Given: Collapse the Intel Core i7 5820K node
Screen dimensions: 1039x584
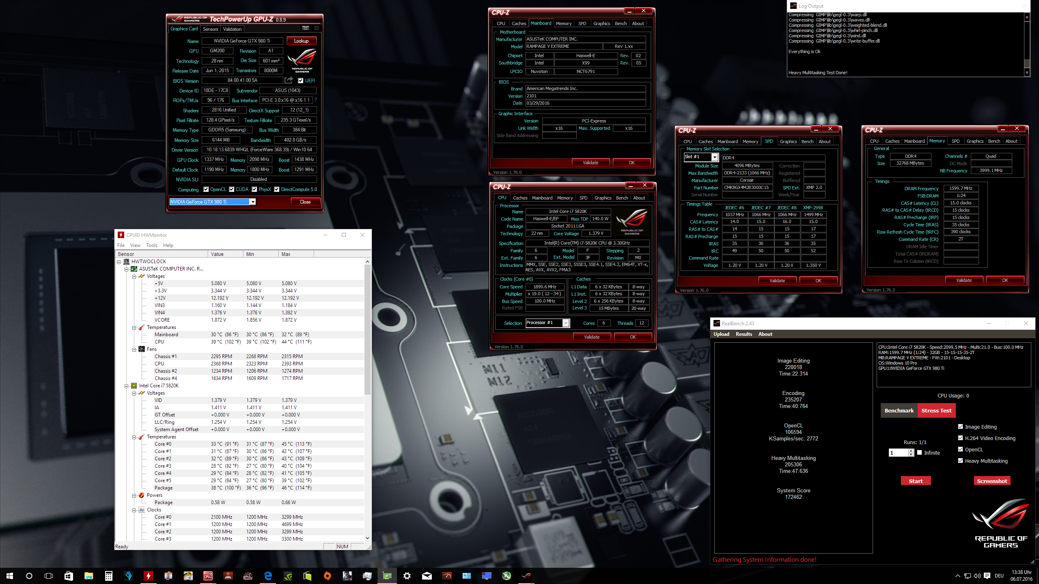Looking at the screenshot, I should 127,386.
